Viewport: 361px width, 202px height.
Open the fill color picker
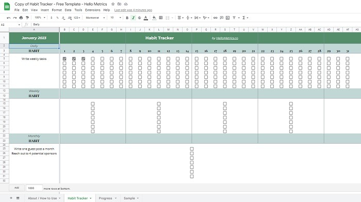(154, 18)
